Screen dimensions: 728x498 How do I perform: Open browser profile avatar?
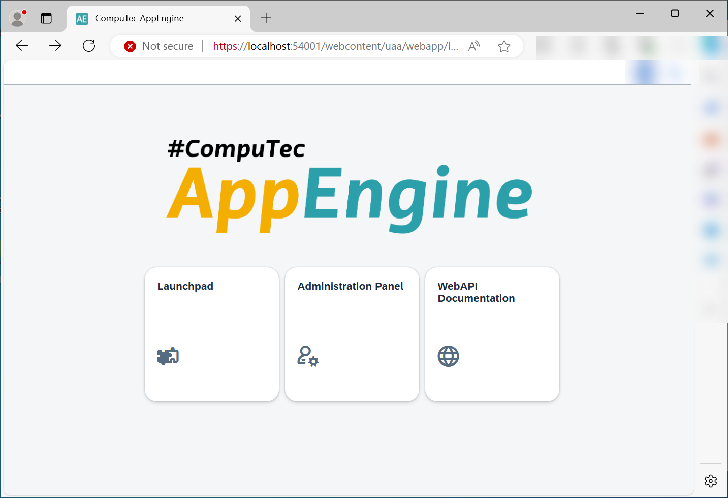(x=18, y=18)
